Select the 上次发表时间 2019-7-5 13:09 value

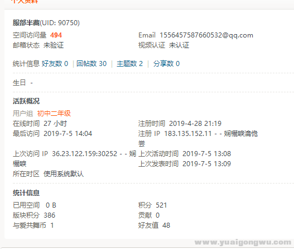pyautogui.click(x=185, y=164)
